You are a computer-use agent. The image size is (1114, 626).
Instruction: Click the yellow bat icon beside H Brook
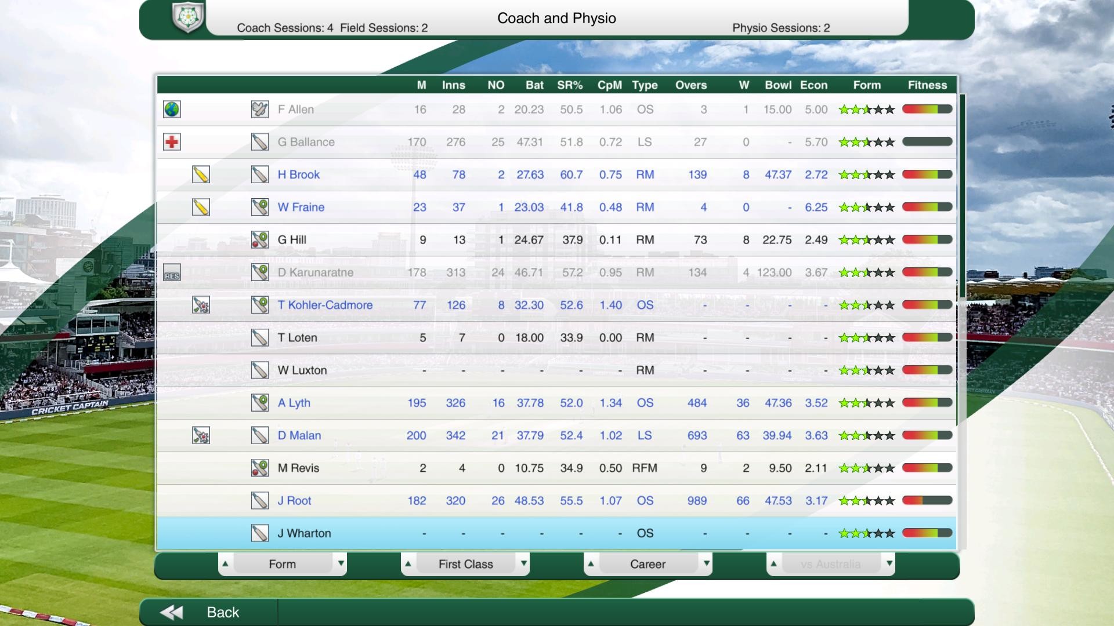201,174
